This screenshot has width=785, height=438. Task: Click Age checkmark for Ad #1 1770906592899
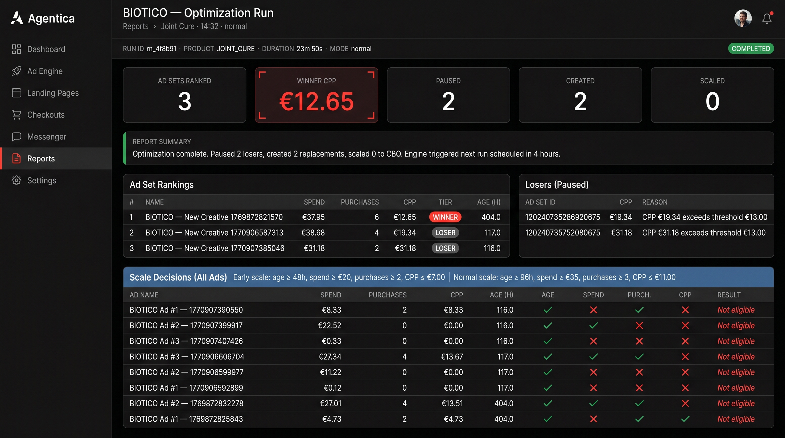pos(548,388)
